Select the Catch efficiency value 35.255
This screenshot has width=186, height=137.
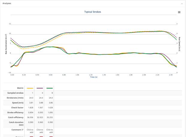click(49, 117)
